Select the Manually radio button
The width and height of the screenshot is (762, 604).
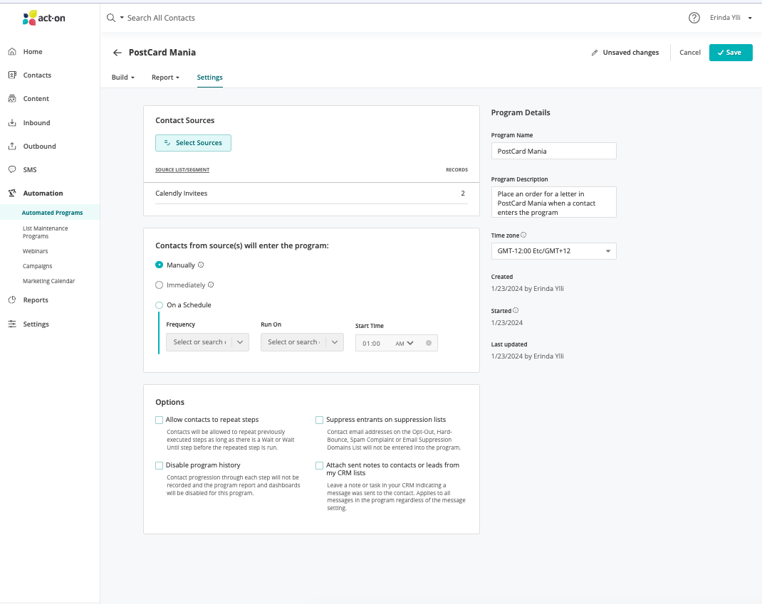point(159,265)
